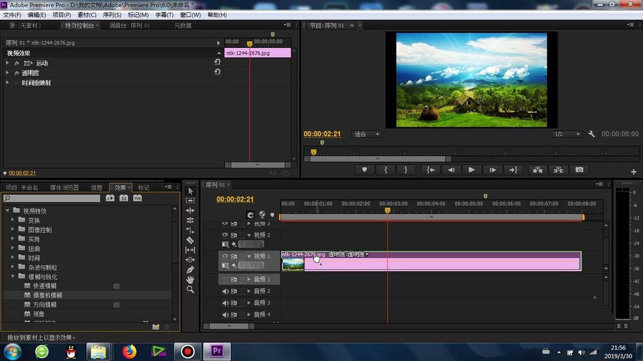Viewport: 643px width, 361px height.
Task: Hide Video 1 track output
Action: tap(224, 256)
